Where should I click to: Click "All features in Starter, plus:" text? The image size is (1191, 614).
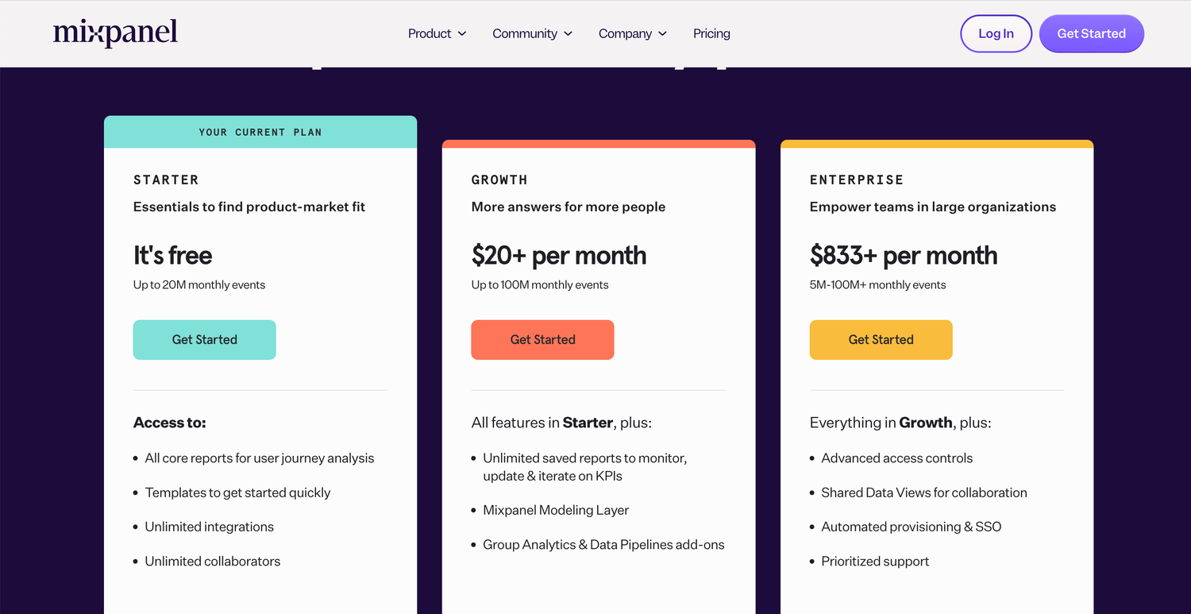[x=561, y=423]
